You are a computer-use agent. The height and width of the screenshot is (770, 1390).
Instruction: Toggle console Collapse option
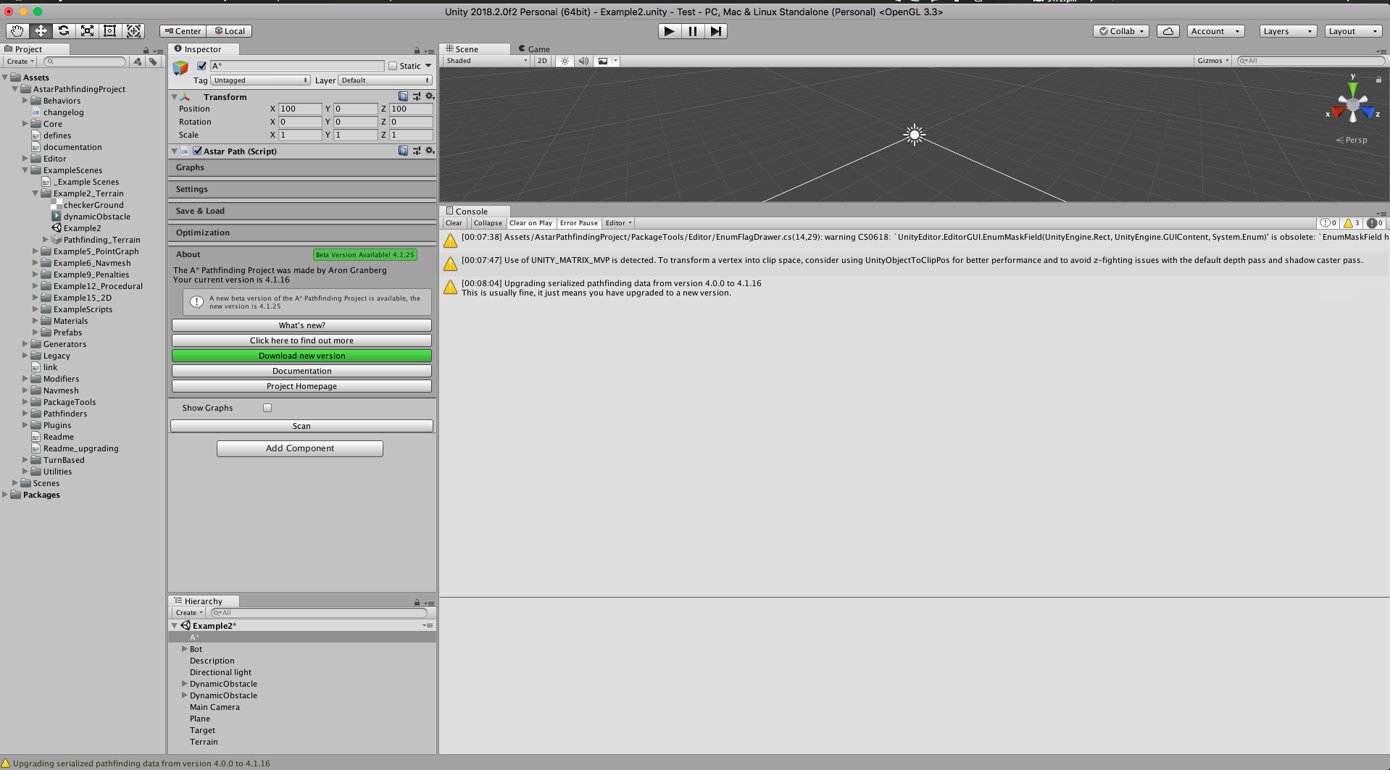488,223
